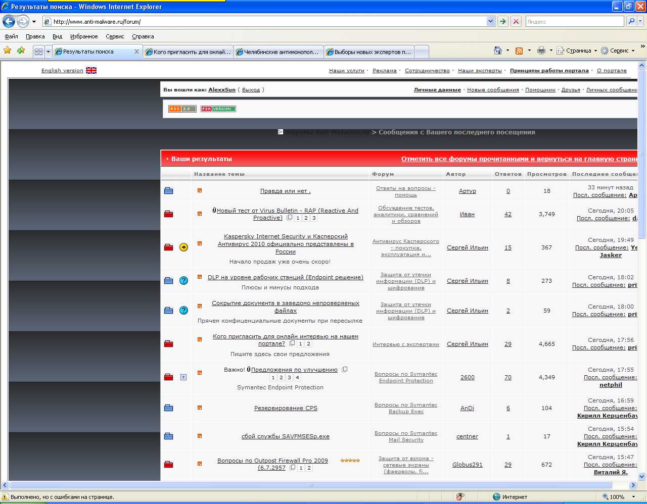This screenshot has width=647, height=504.
Task: Click the browser Back arrow button
Action: 9,22
